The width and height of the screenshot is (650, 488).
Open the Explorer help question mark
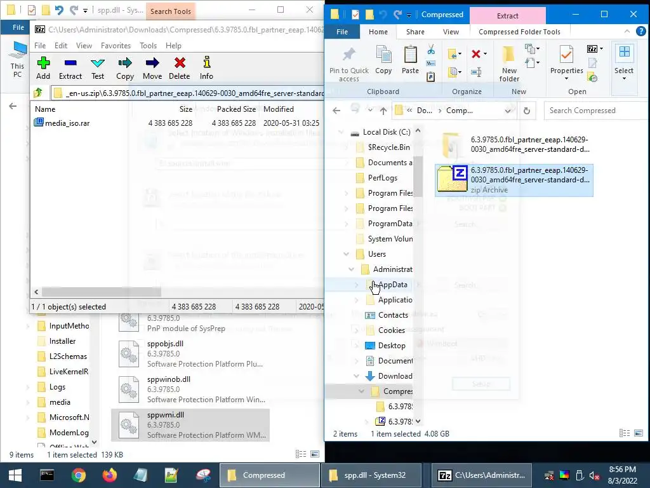point(641,31)
